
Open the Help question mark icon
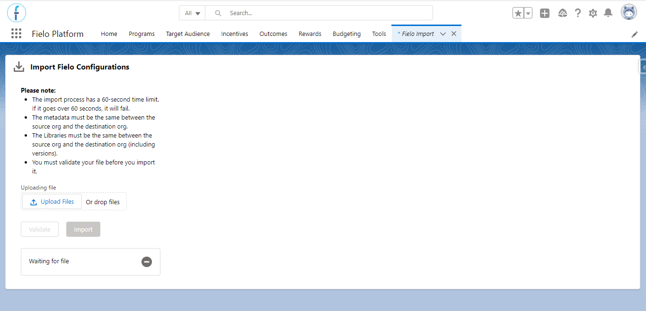[578, 13]
